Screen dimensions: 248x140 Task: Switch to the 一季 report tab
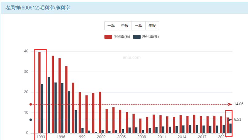(111, 25)
